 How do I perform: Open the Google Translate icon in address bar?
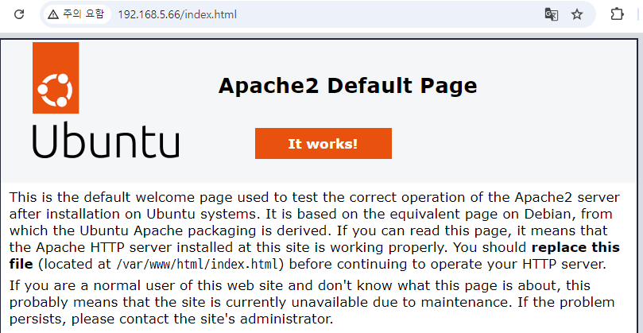point(551,14)
